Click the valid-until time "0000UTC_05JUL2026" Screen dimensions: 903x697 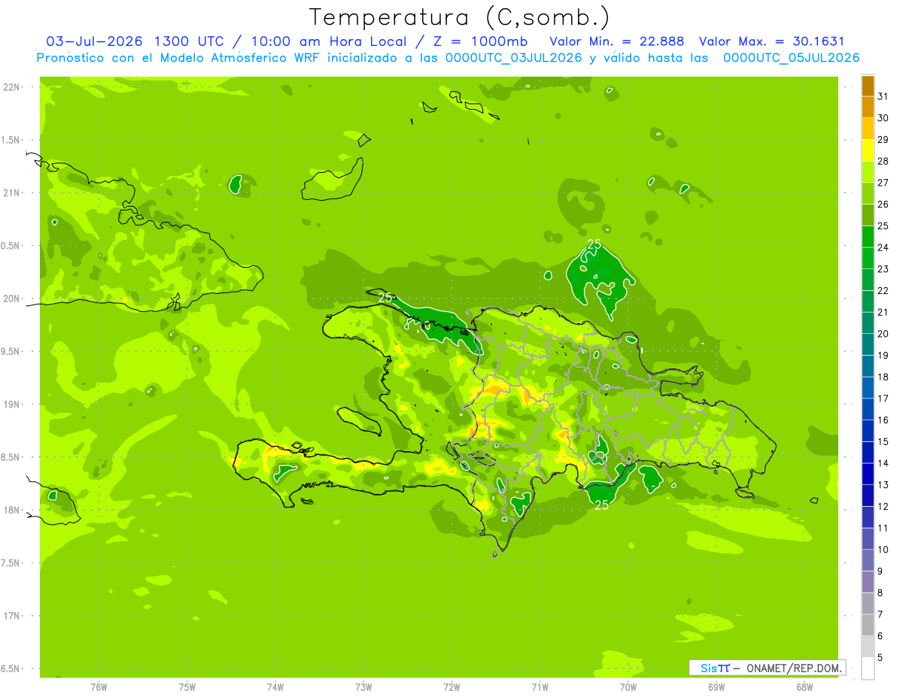(x=791, y=58)
